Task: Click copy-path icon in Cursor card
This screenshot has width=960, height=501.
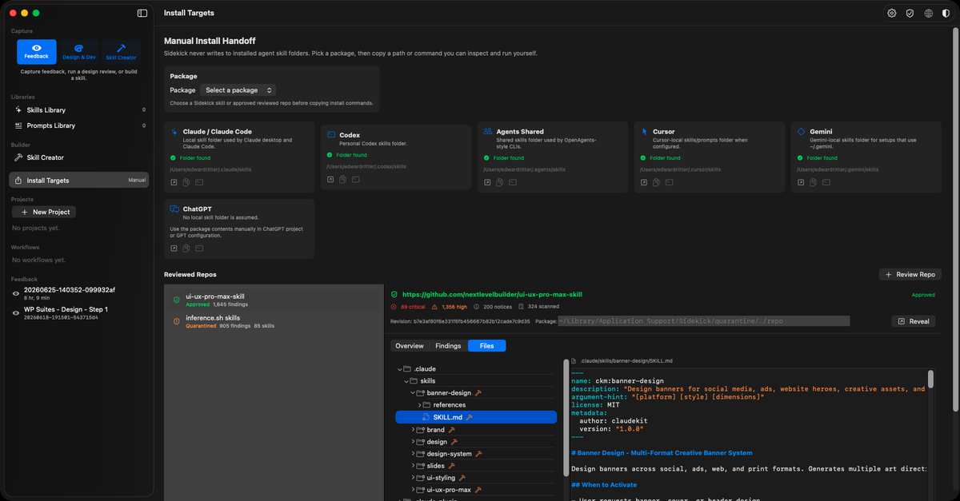Action: tap(657, 182)
